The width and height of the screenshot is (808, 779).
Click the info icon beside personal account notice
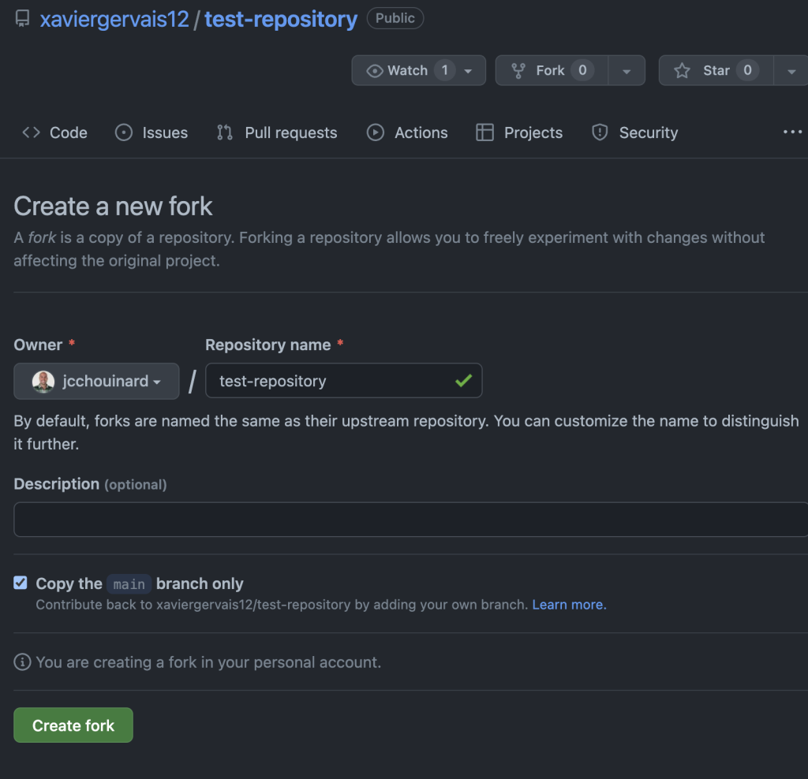tap(22, 662)
